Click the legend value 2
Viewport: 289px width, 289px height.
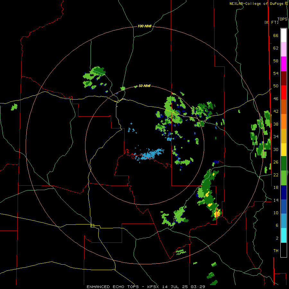[x=277, y=238]
